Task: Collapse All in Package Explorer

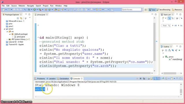Action: [18, 18]
